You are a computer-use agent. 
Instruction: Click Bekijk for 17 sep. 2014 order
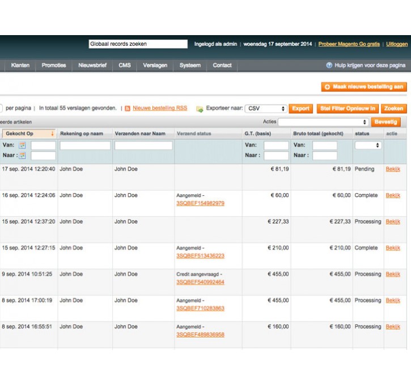click(393, 169)
